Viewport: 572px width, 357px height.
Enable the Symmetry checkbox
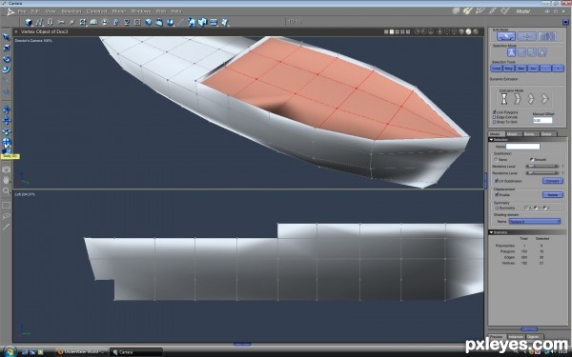tap(497, 208)
